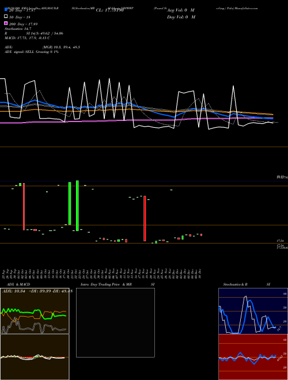Click the blue 20 Day legend swatch

click(x=6, y=9)
